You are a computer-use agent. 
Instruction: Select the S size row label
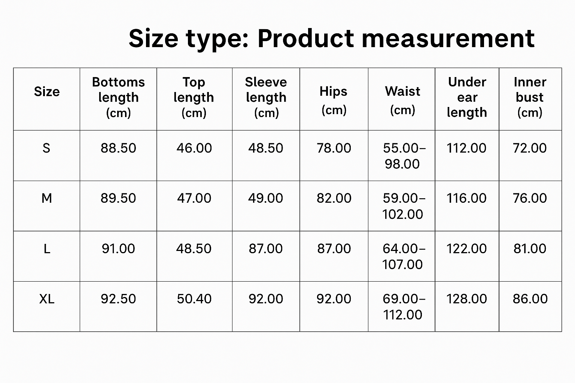pyautogui.click(x=46, y=148)
